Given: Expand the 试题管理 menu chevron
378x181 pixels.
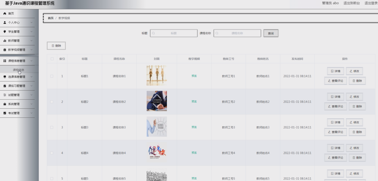Looking at the screenshot, I should click(32, 95).
